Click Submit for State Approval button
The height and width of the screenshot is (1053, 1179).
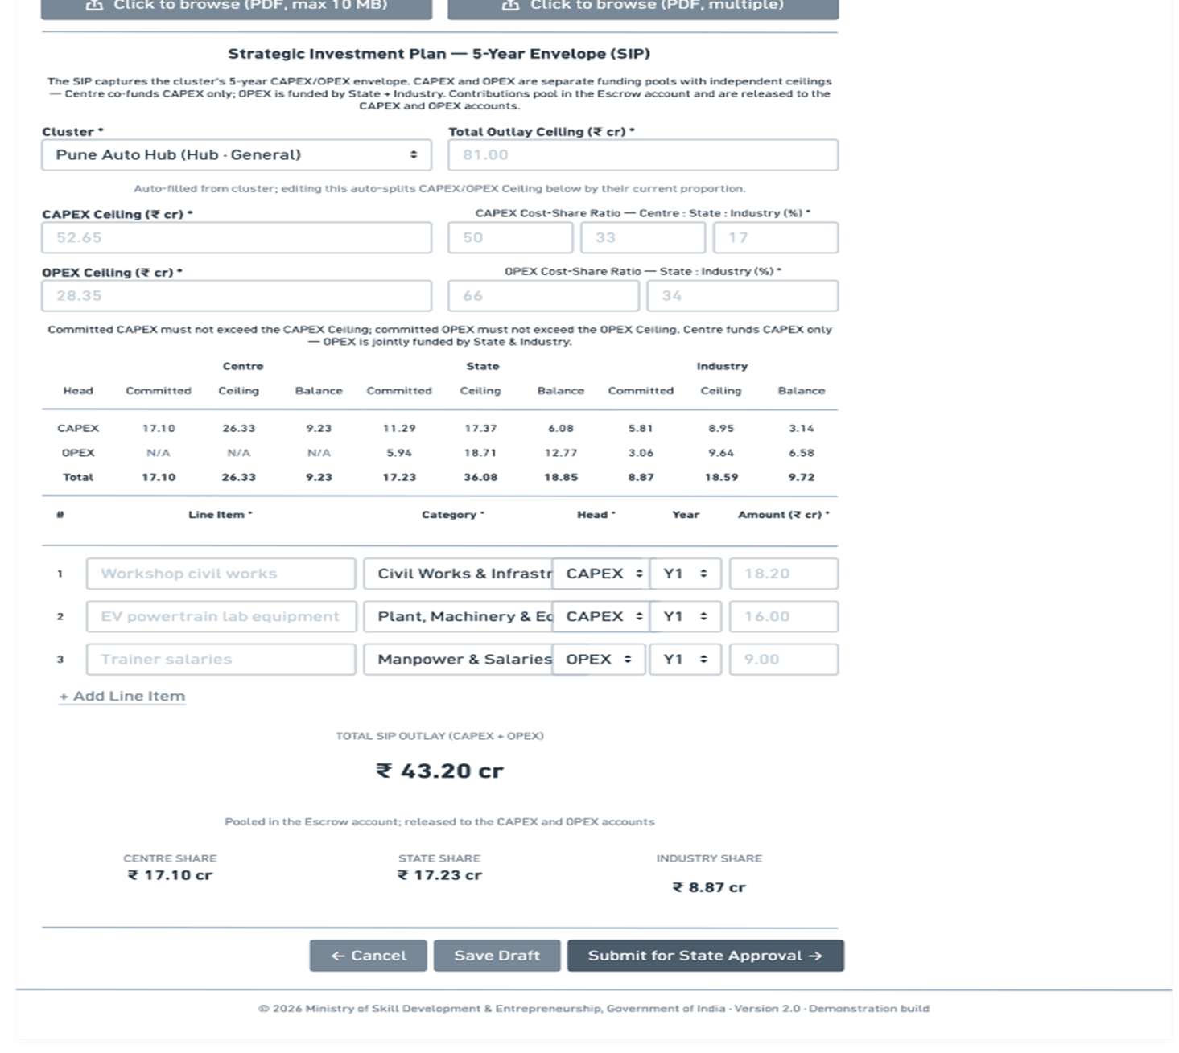pyautogui.click(x=706, y=956)
